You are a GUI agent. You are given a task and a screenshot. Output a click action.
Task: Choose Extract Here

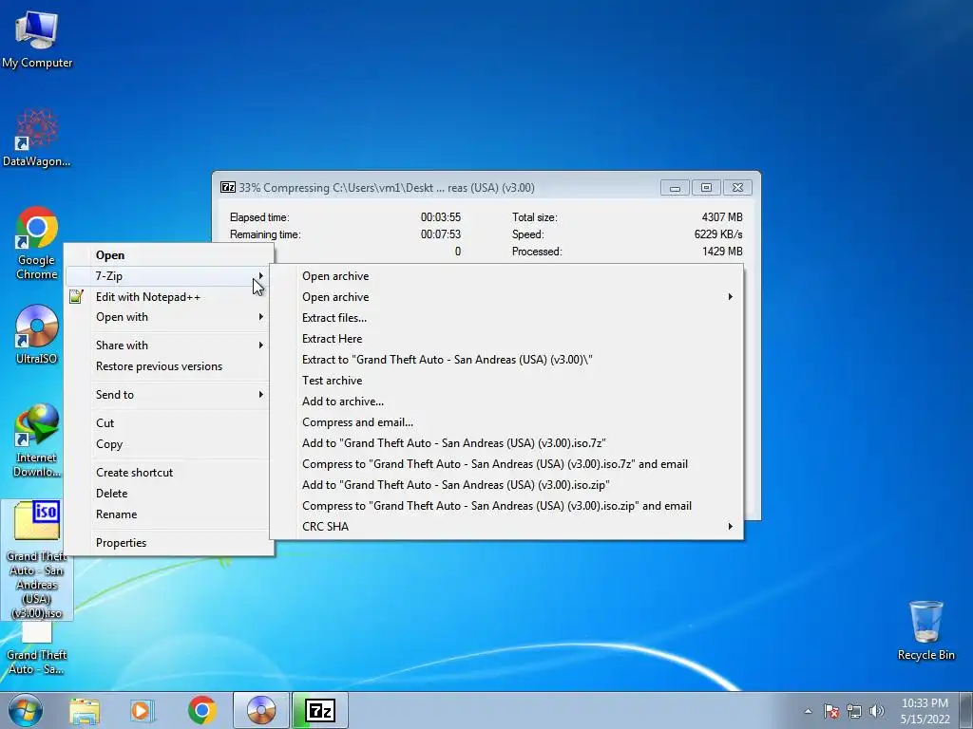tap(506, 339)
